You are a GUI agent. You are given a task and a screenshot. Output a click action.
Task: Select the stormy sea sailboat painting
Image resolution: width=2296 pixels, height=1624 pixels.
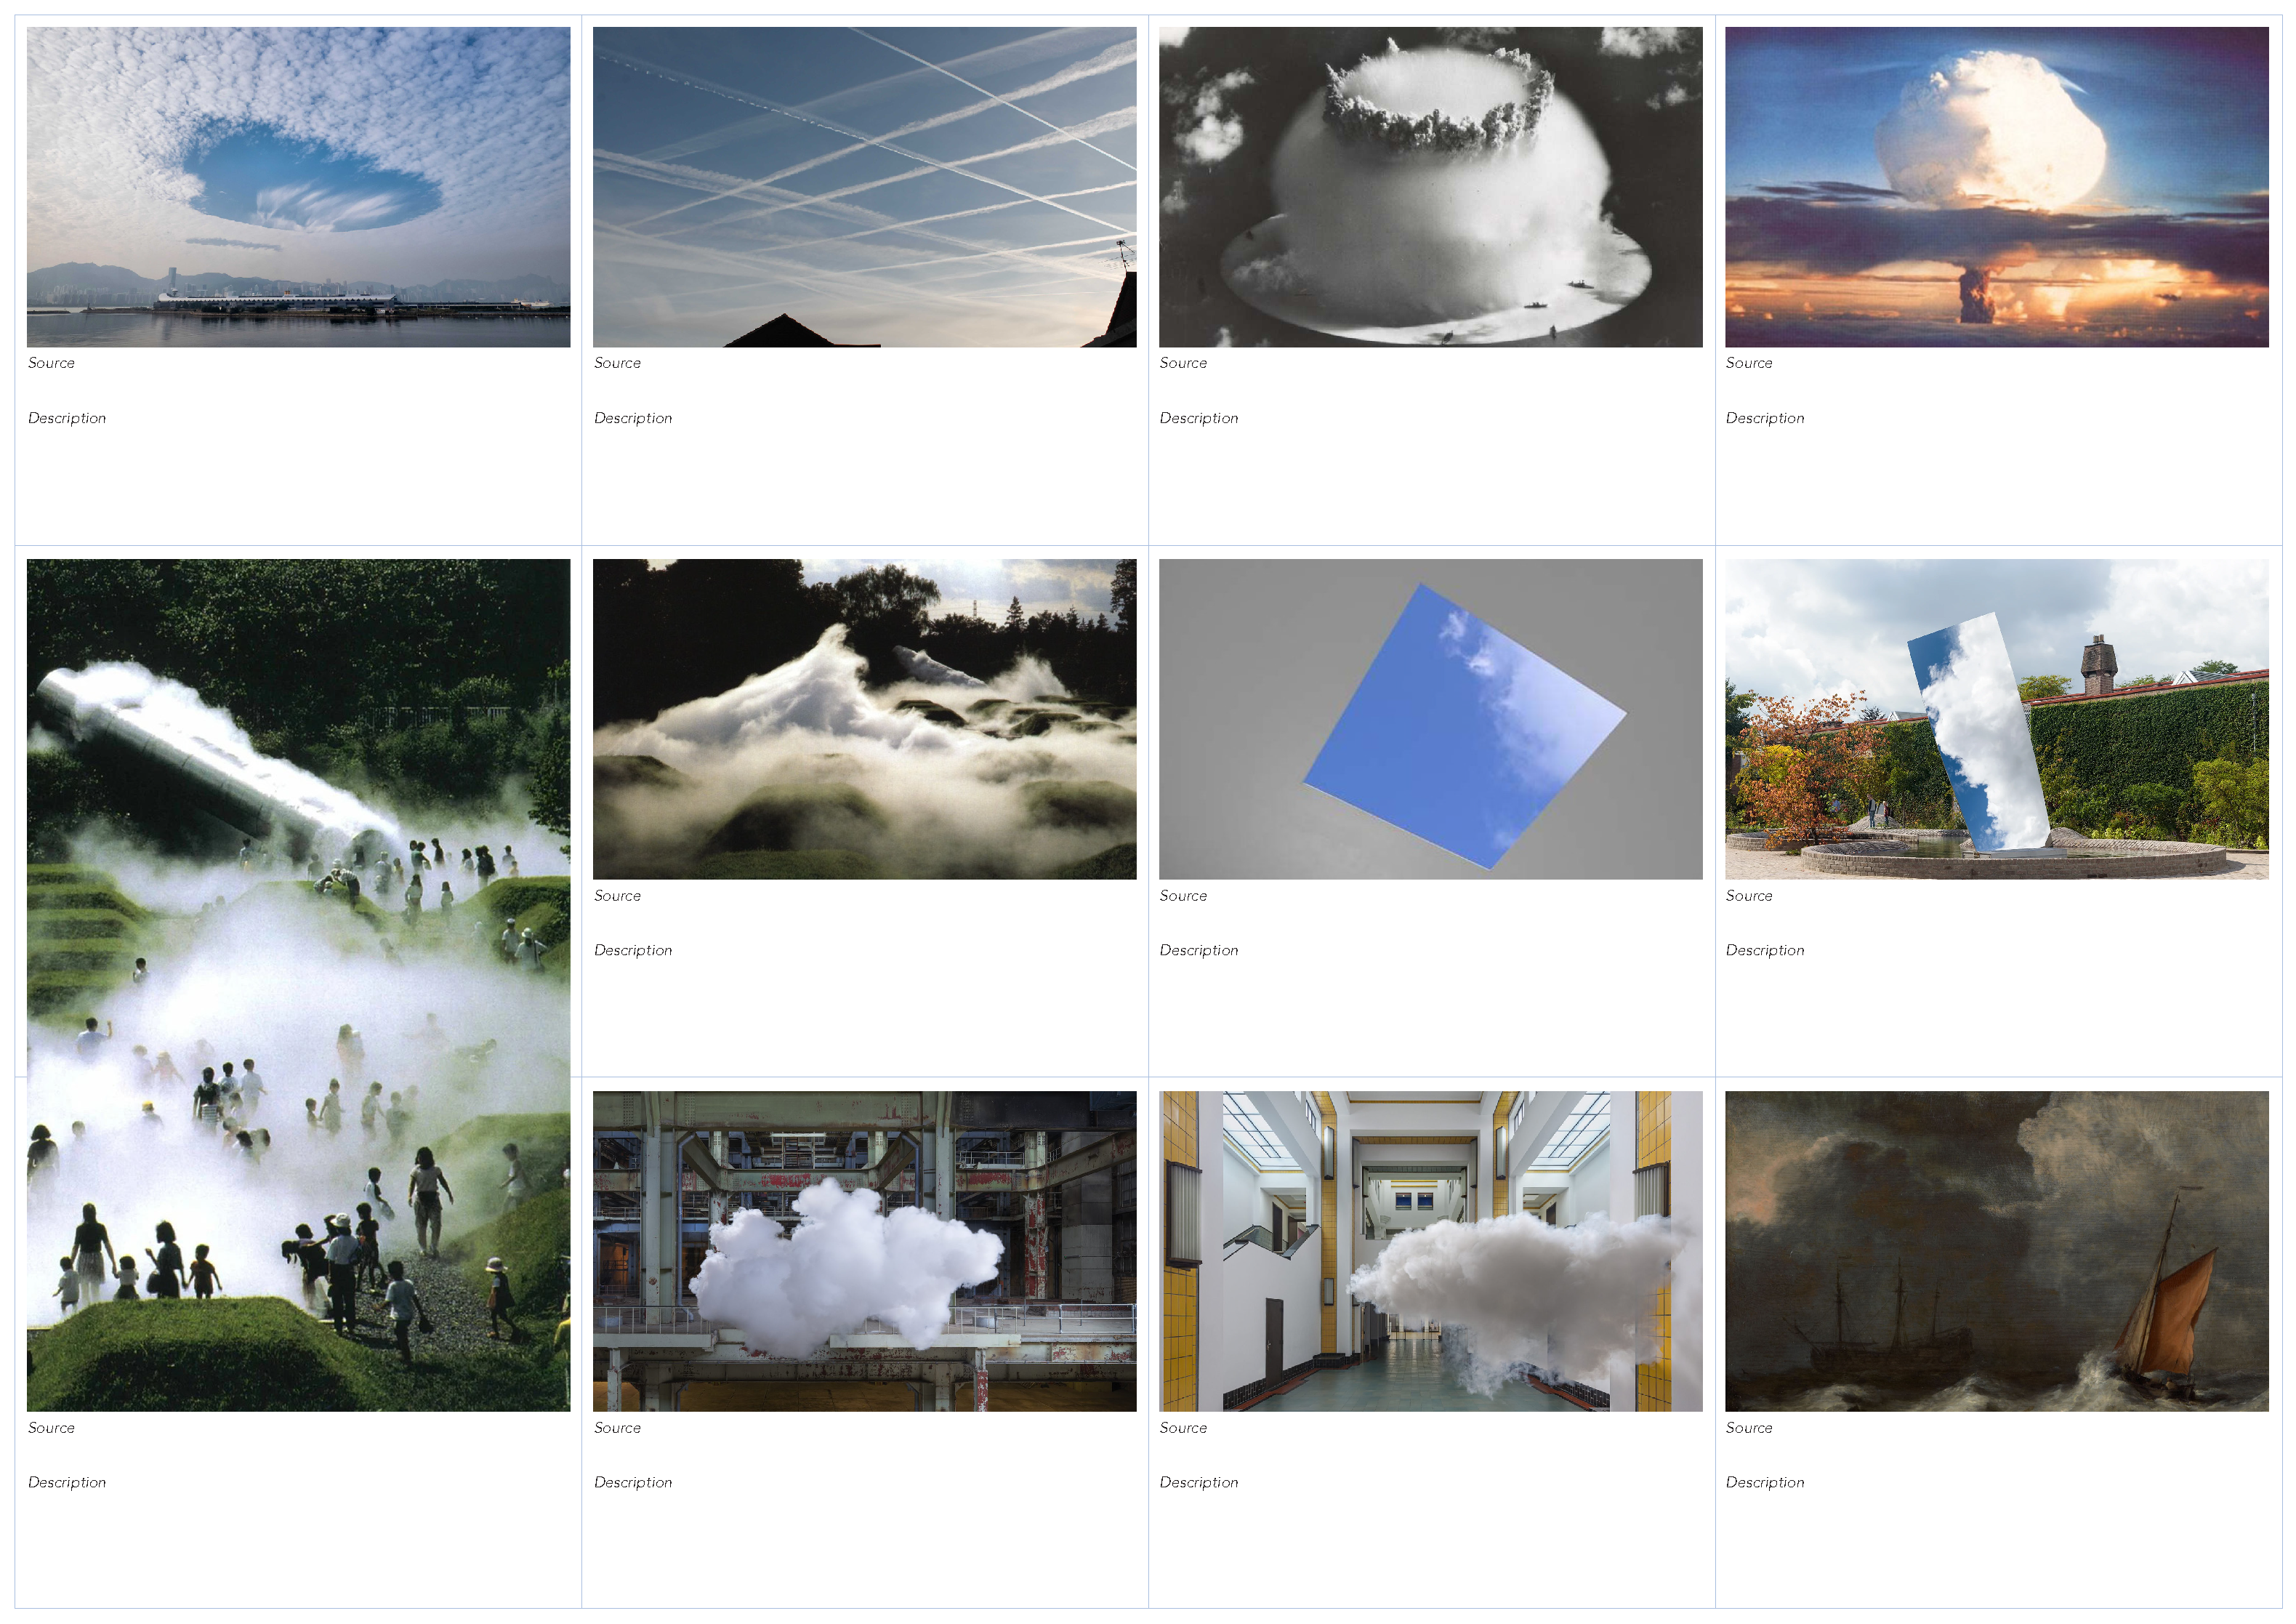tap(1996, 1251)
